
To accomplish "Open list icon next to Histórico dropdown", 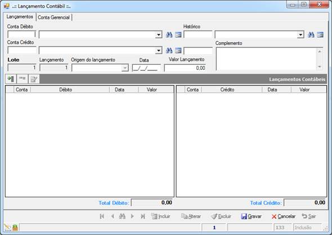I will tap(320, 35).
